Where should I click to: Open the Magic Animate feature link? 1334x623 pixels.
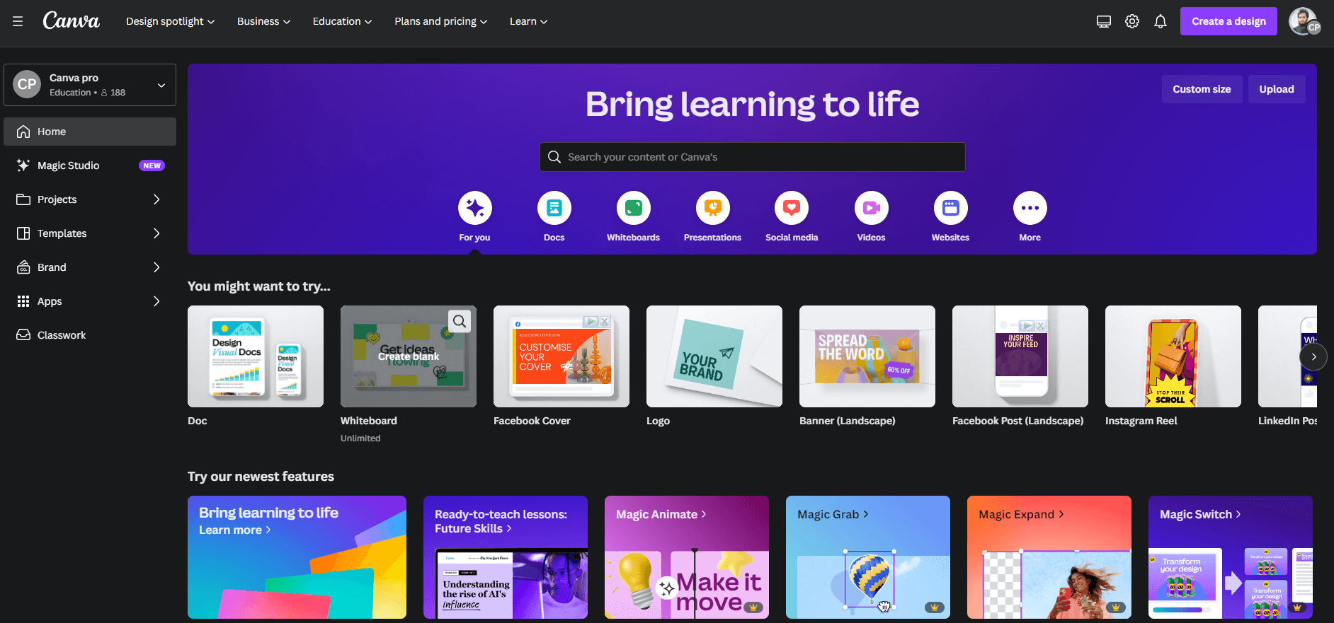(x=661, y=514)
